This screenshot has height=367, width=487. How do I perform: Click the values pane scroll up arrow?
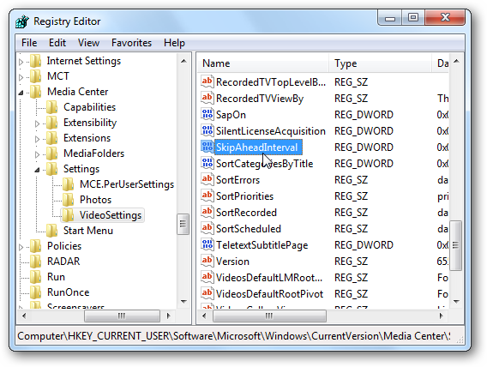pyautogui.click(x=456, y=61)
